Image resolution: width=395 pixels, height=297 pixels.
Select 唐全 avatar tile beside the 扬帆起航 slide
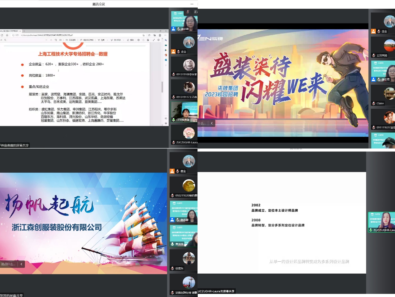coord(184,163)
